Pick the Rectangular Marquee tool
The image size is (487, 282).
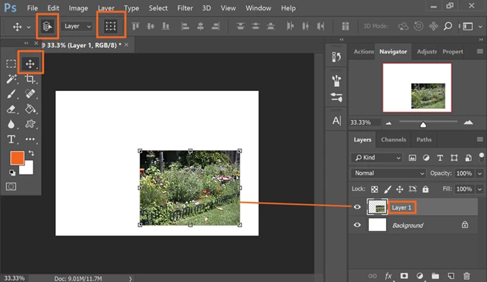point(11,64)
